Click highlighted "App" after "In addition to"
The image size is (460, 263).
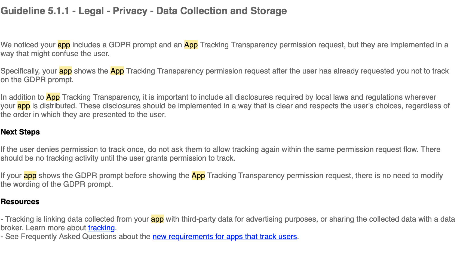(53, 97)
